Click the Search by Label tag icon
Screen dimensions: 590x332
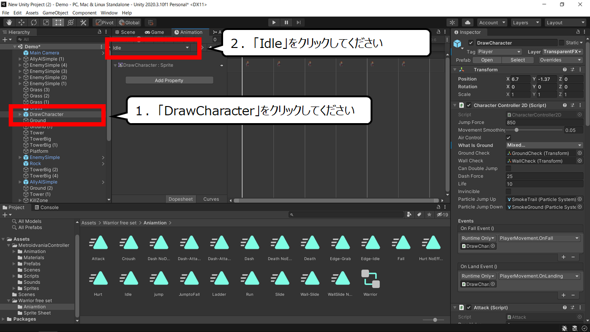point(419,215)
